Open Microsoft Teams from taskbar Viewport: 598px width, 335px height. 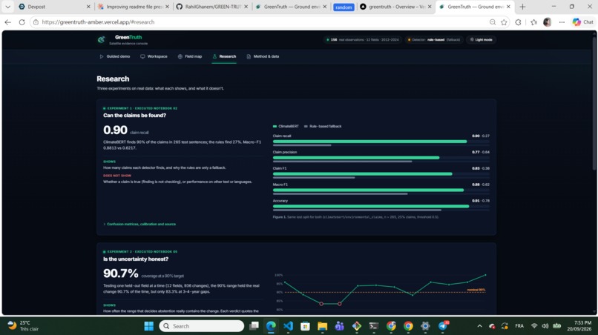[339, 326]
